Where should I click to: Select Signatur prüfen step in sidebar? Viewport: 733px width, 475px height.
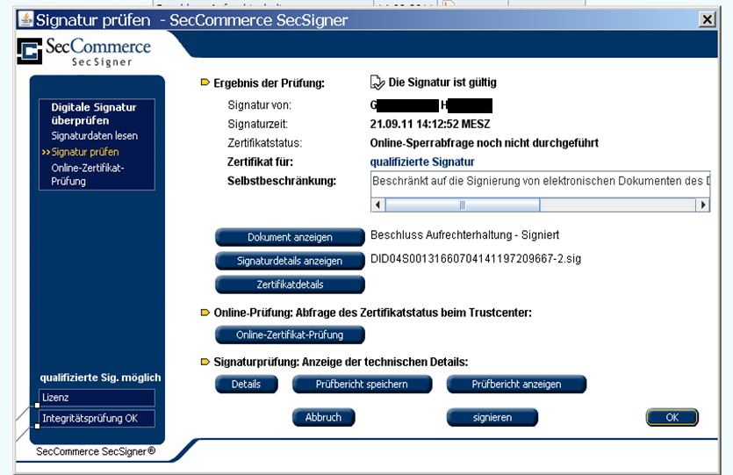click(x=85, y=152)
